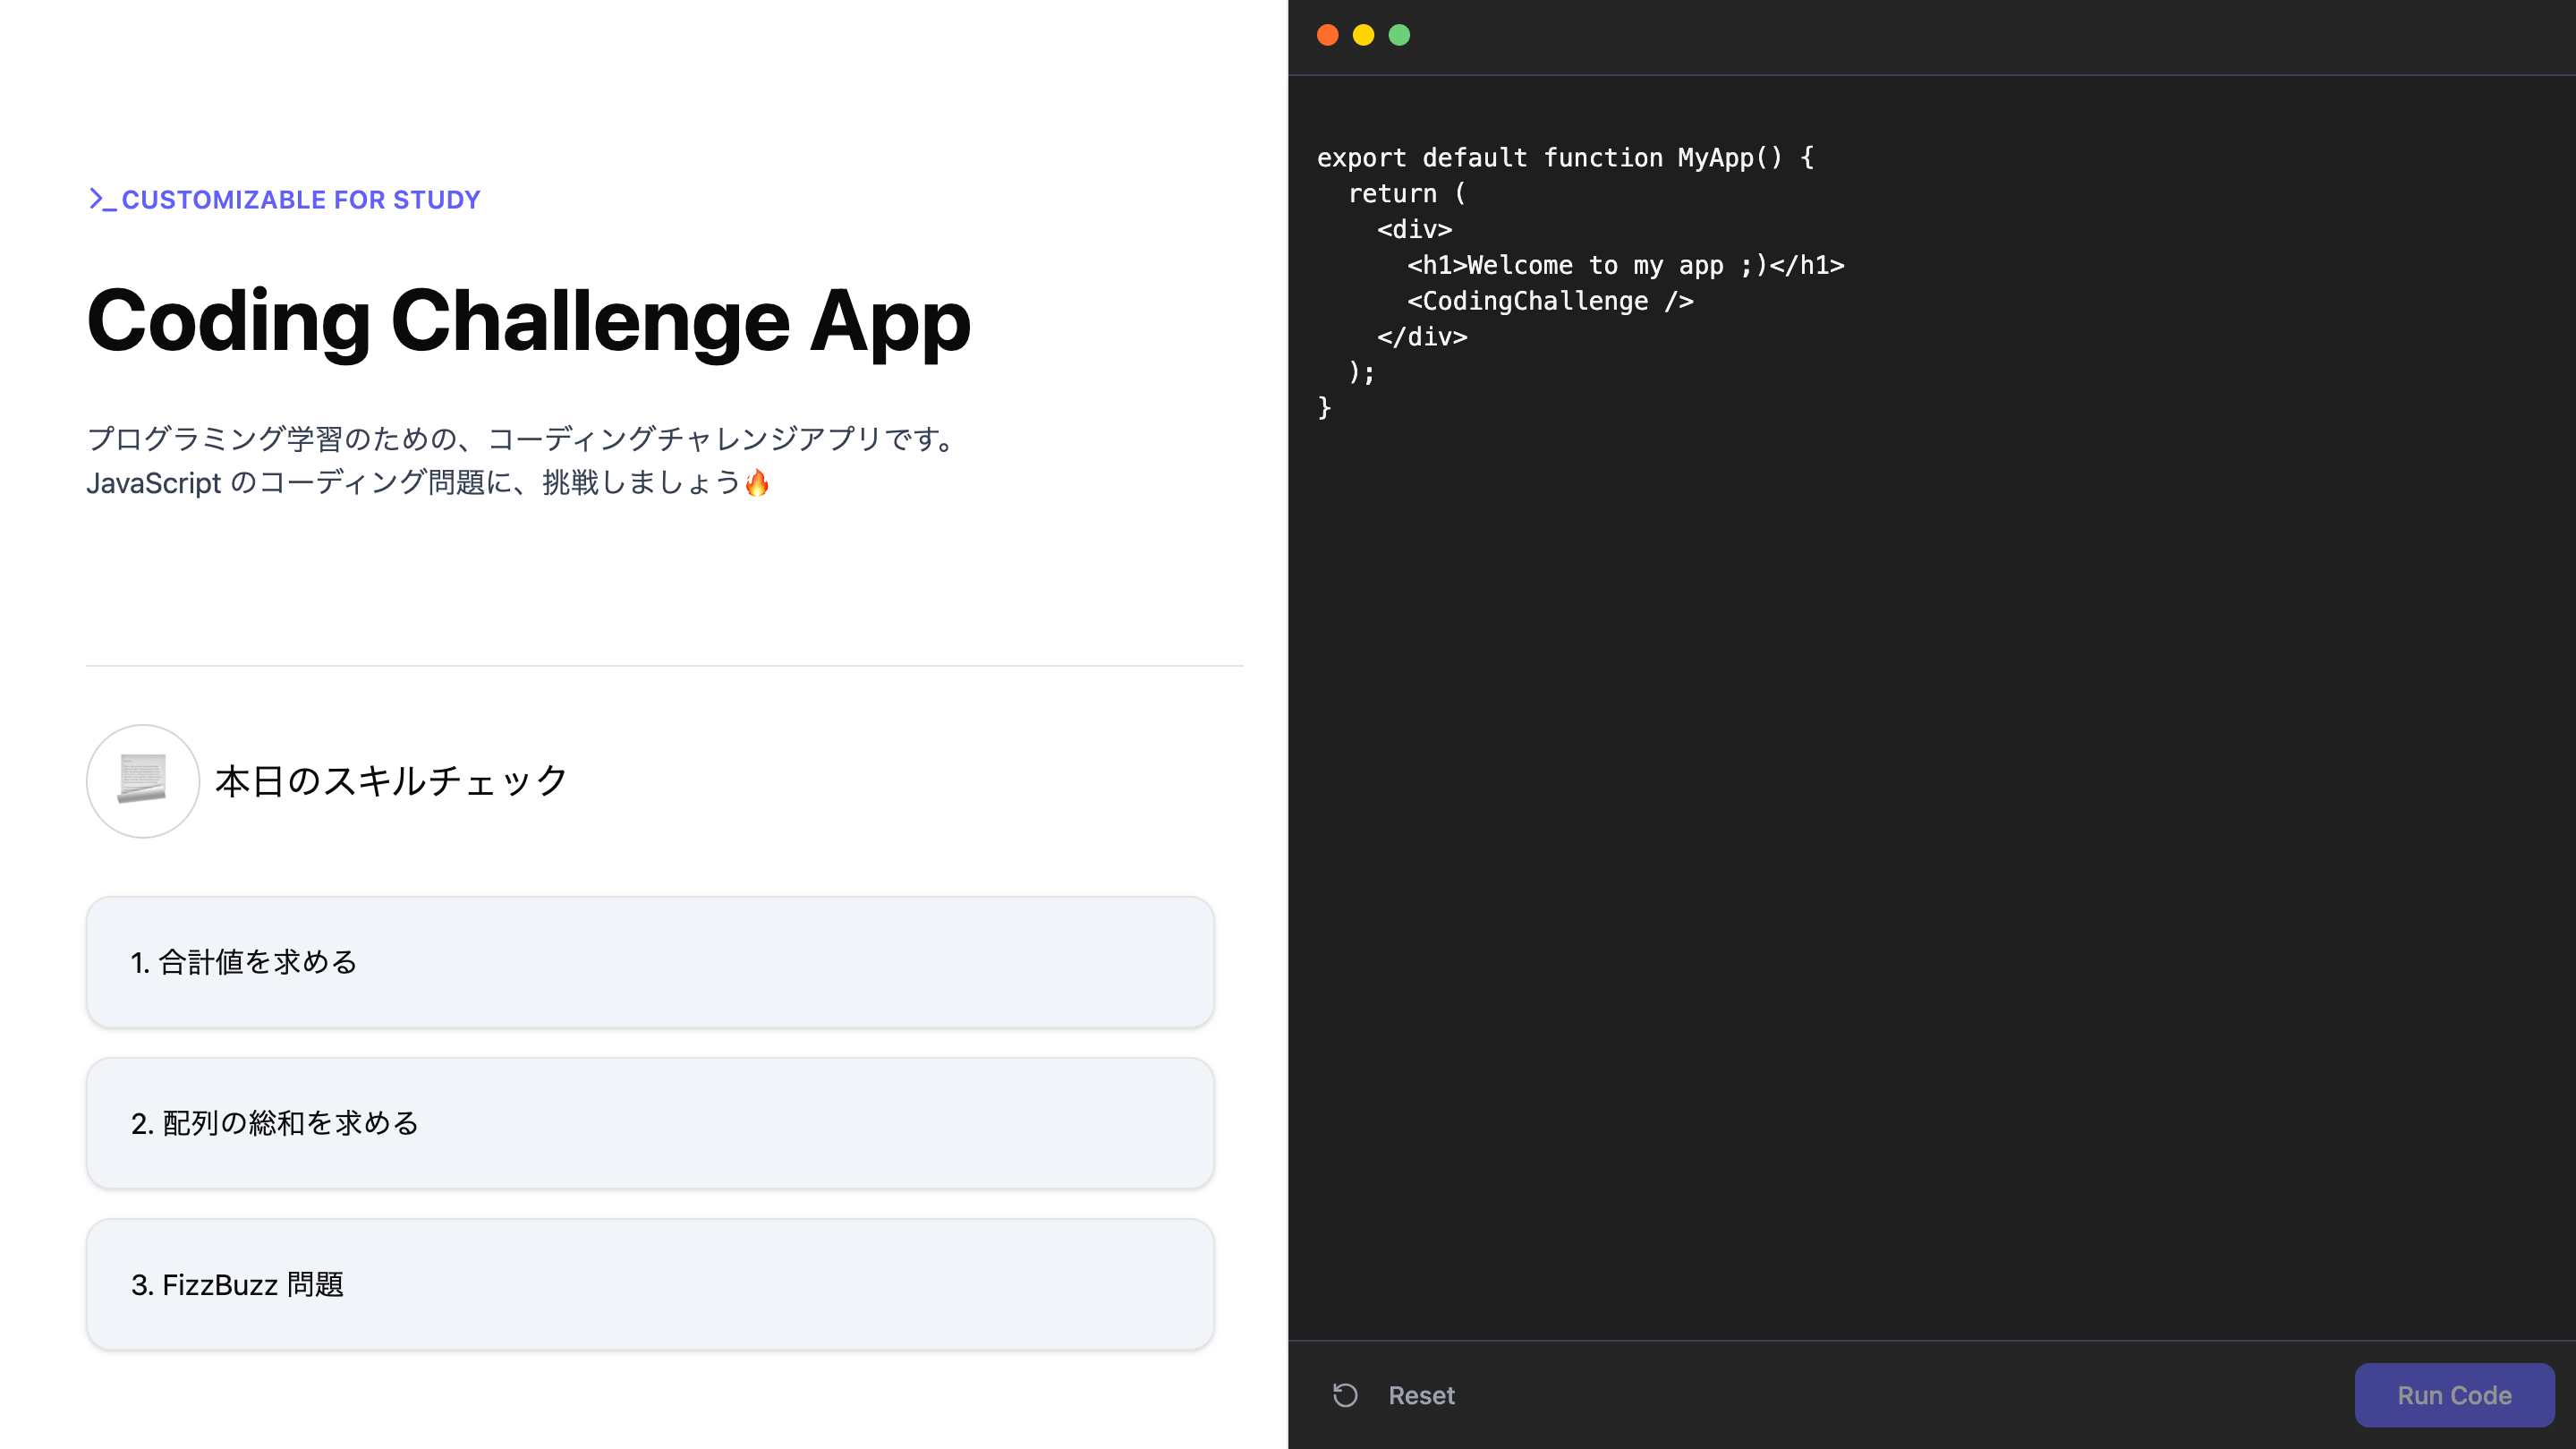2576x1449 pixels.
Task: Click the 本日のスキルチェック section title
Action: 391,780
